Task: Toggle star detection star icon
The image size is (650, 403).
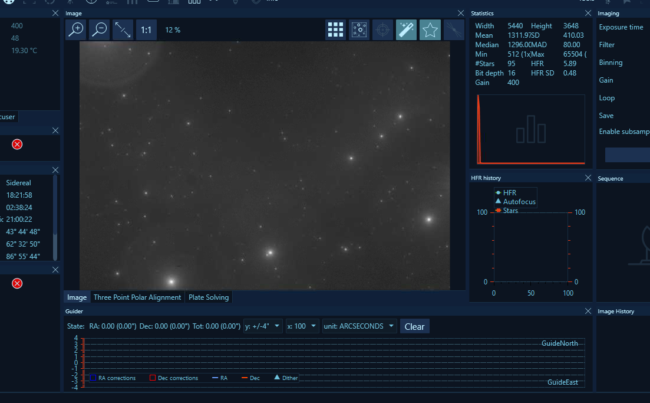Action: click(430, 30)
